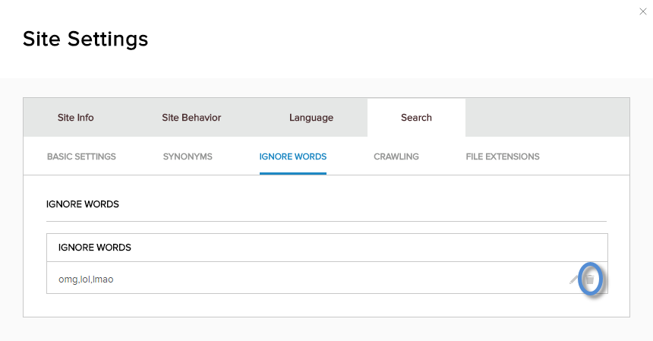
Task: Click blank middle area of omg,lol,lmao row
Action: click(x=326, y=279)
